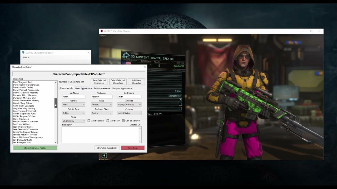Click the back arrow icon in XCOM game window

[104, 156]
